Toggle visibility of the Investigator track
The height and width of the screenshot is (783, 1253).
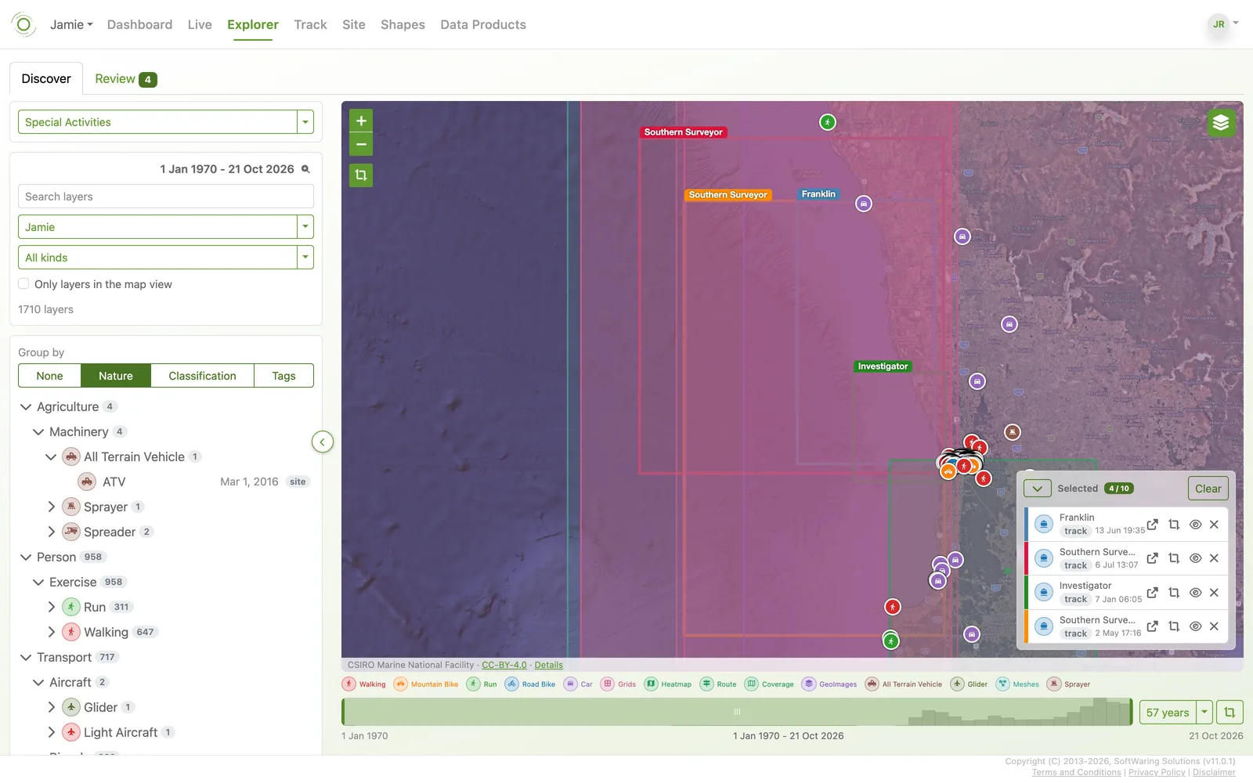tap(1195, 593)
